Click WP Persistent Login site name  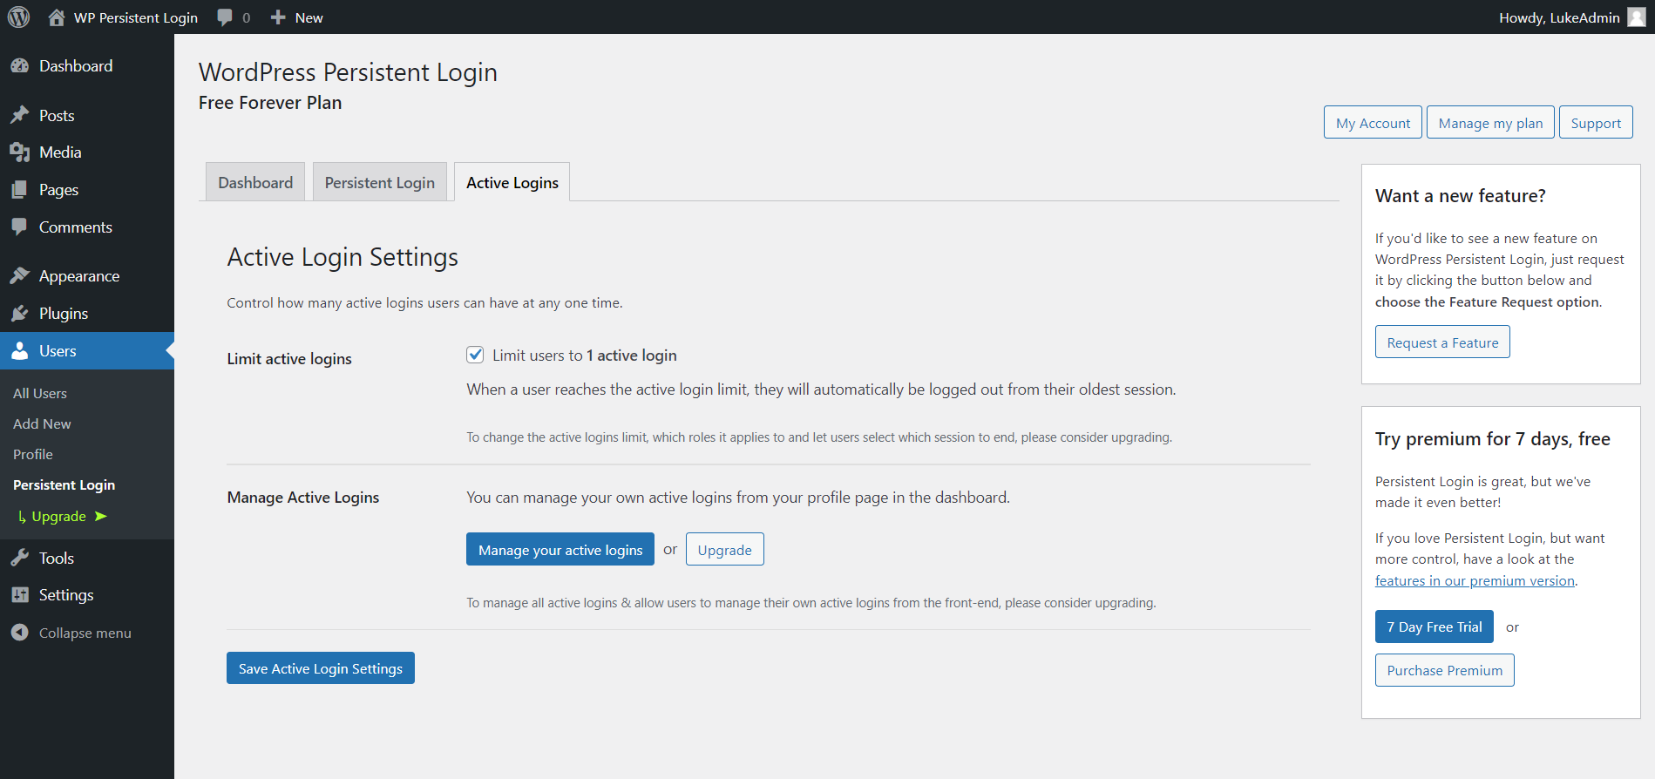pyautogui.click(x=136, y=17)
